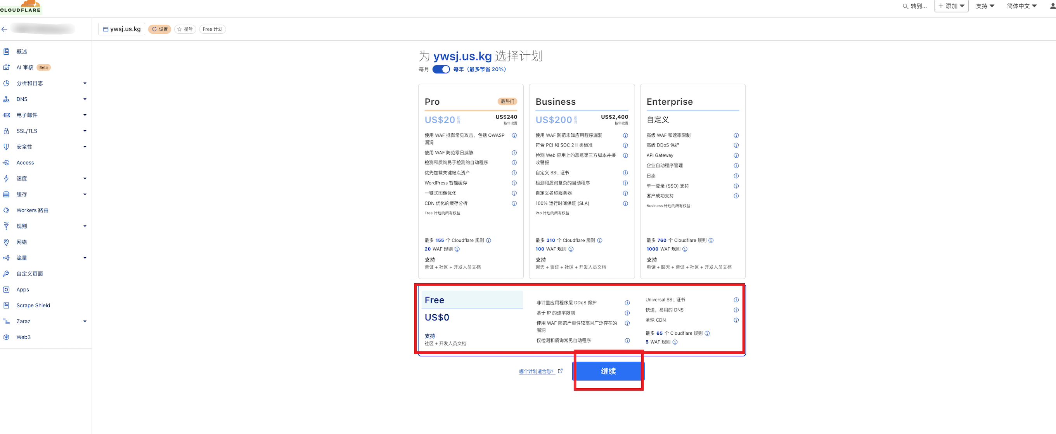The height and width of the screenshot is (434, 1056).
Task: Click the blue 继续 button
Action: coord(608,371)
